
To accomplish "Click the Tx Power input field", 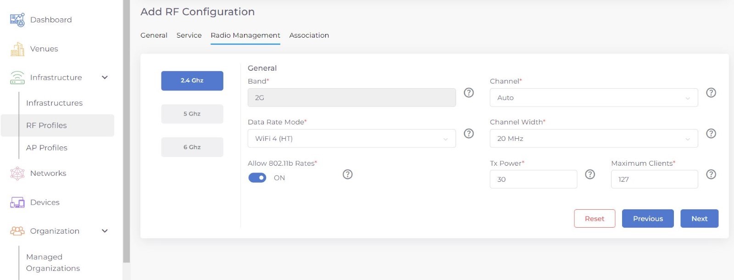I will click(533, 179).
